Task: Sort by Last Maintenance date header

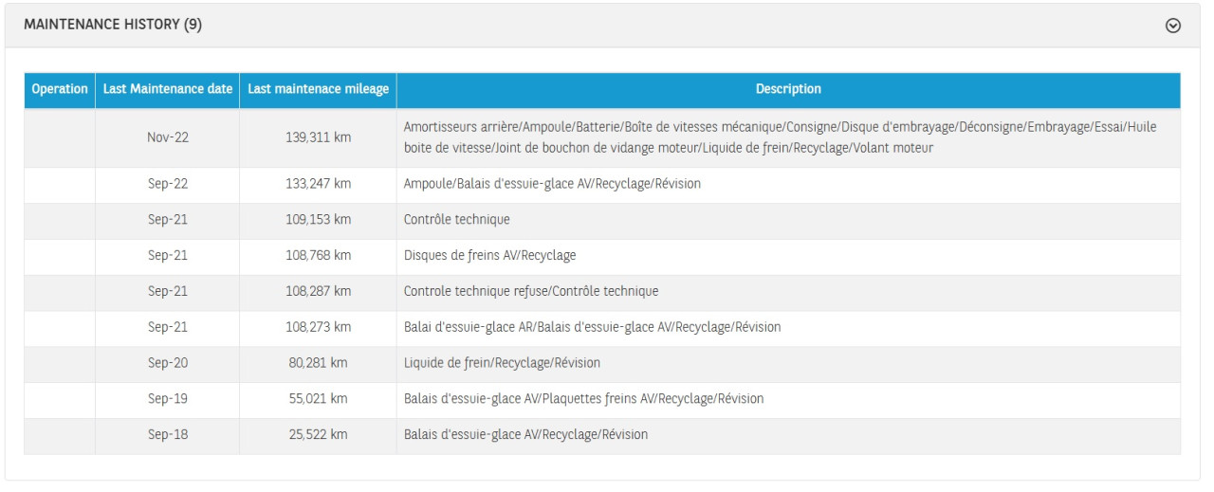Action: pyautogui.click(x=167, y=89)
